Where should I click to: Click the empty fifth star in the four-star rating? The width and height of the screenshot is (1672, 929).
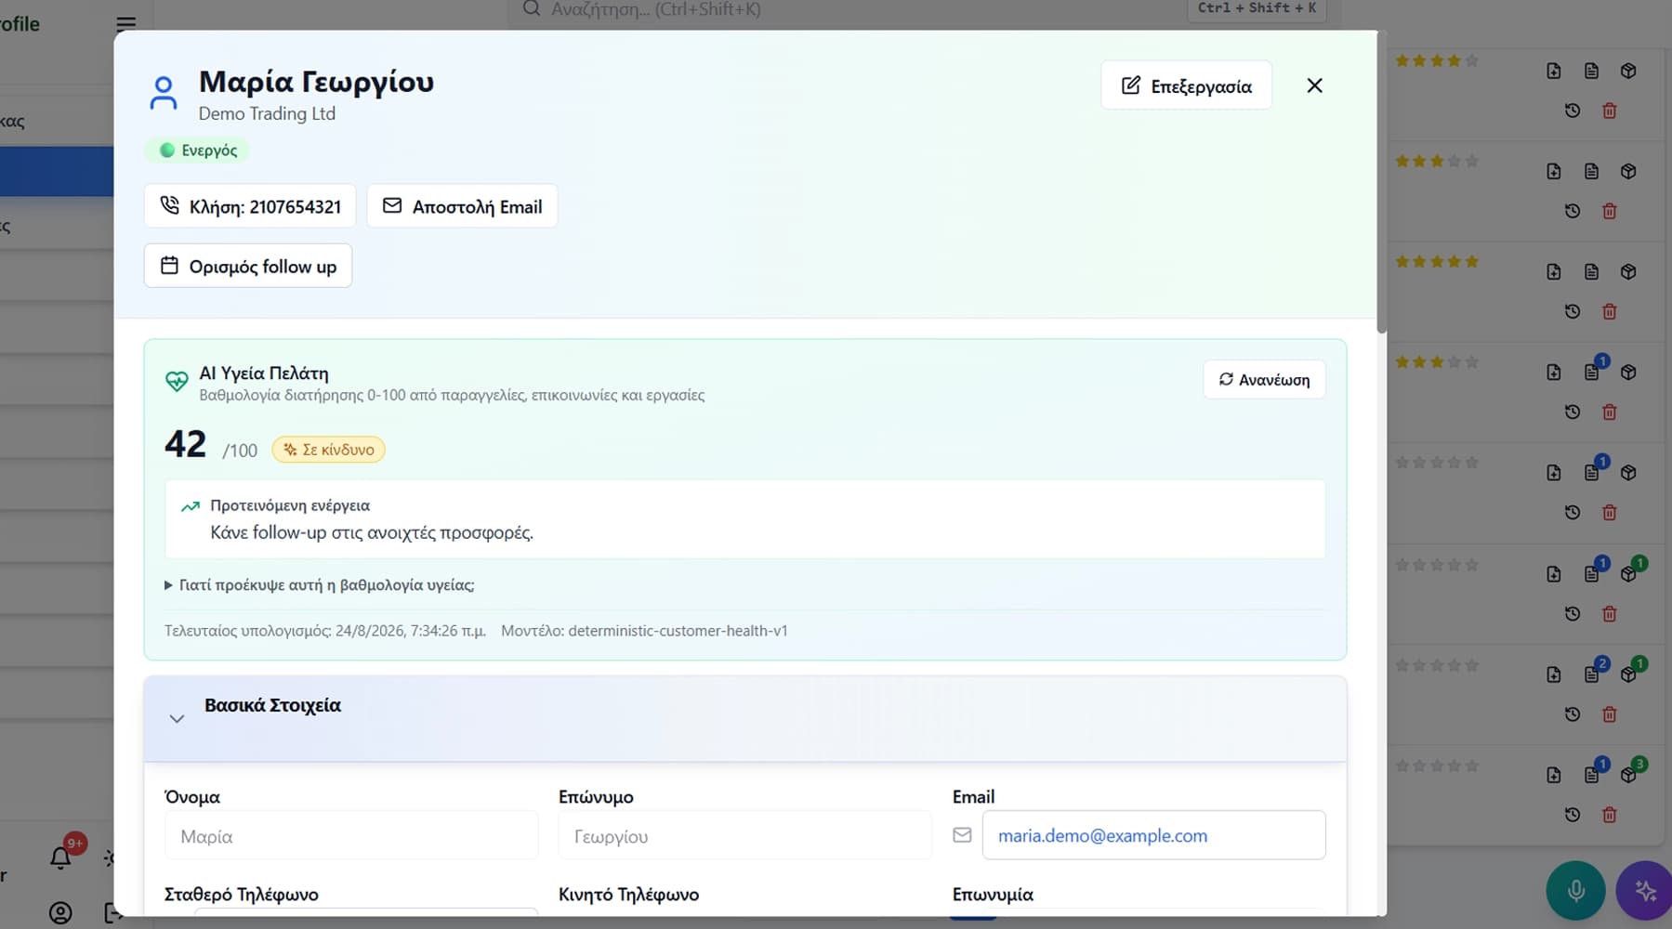(1471, 60)
